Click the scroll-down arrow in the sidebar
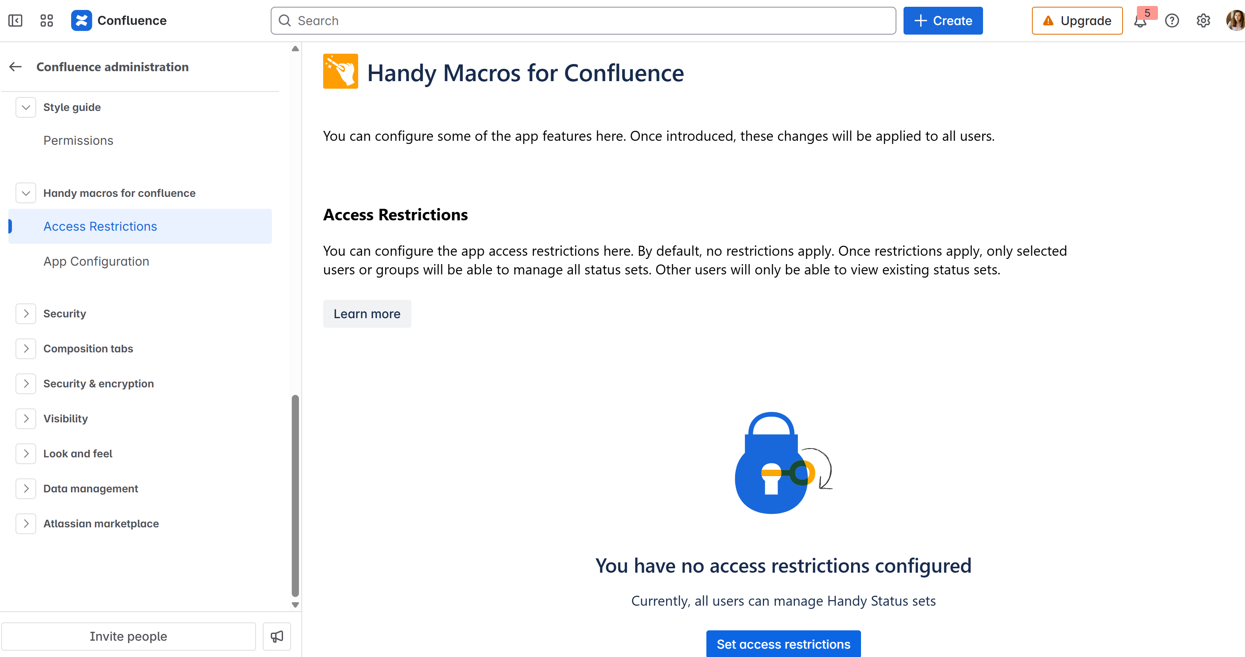Viewport: 1245px width, 657px height. 295,605
